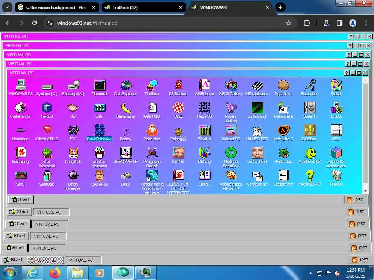This screenshot has width=374, height=280.
Task: Open Chrome extensions puzzle icon
Action: (x=307, y=23)
